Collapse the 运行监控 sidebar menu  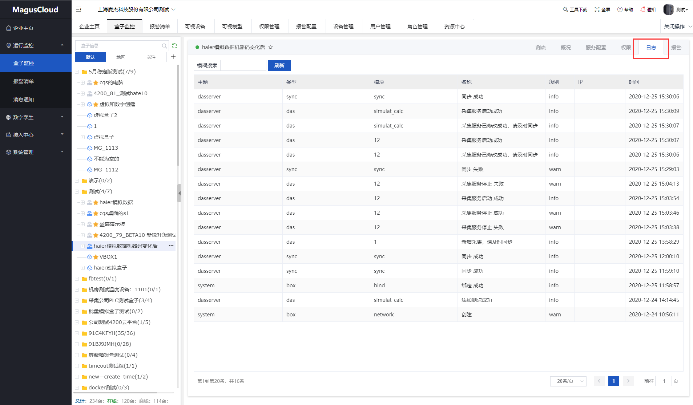(36, 45)
